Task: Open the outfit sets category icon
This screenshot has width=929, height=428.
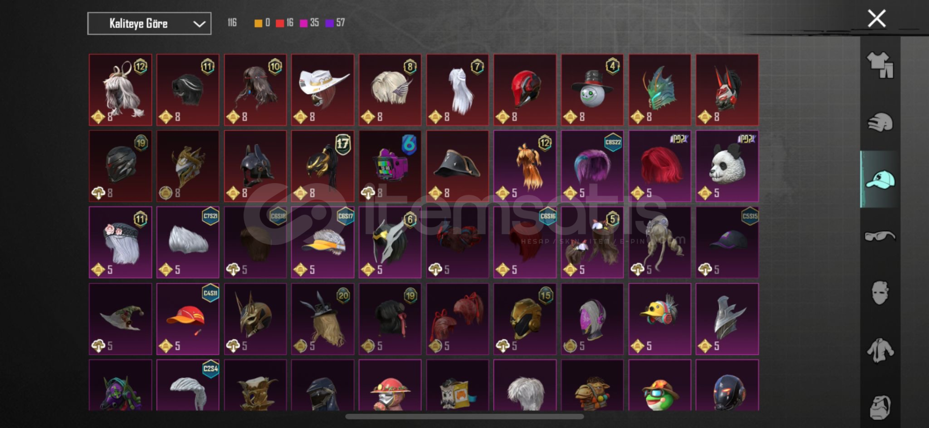Action: (x=880, y=65)
